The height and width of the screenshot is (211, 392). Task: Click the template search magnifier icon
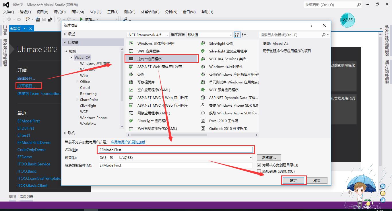(x=324, y=35)
